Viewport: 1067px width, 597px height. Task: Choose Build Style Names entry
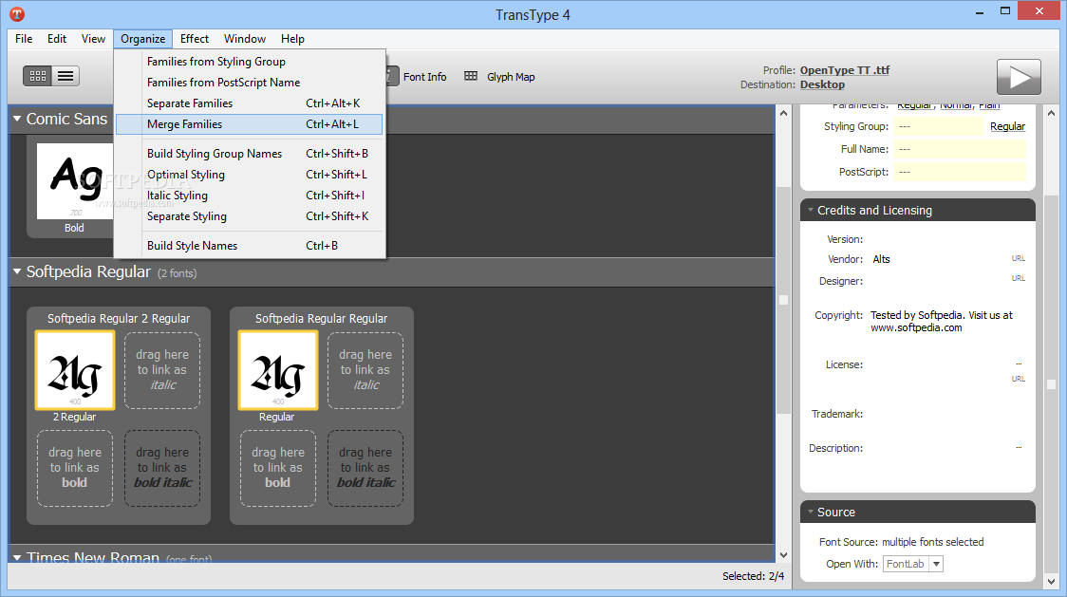[x=249, y=246]
